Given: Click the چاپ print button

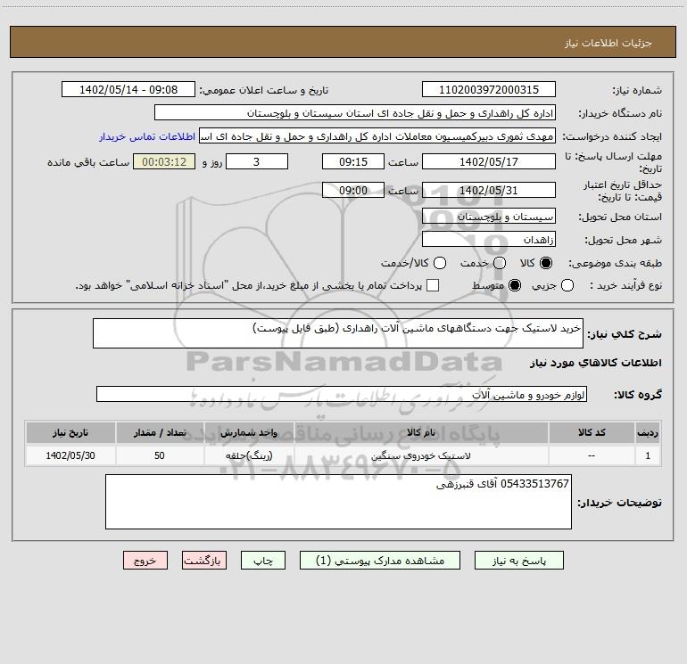Looking at the screenshot, I should pos(263,561).
